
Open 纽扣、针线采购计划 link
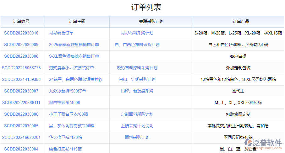[137, 79]
